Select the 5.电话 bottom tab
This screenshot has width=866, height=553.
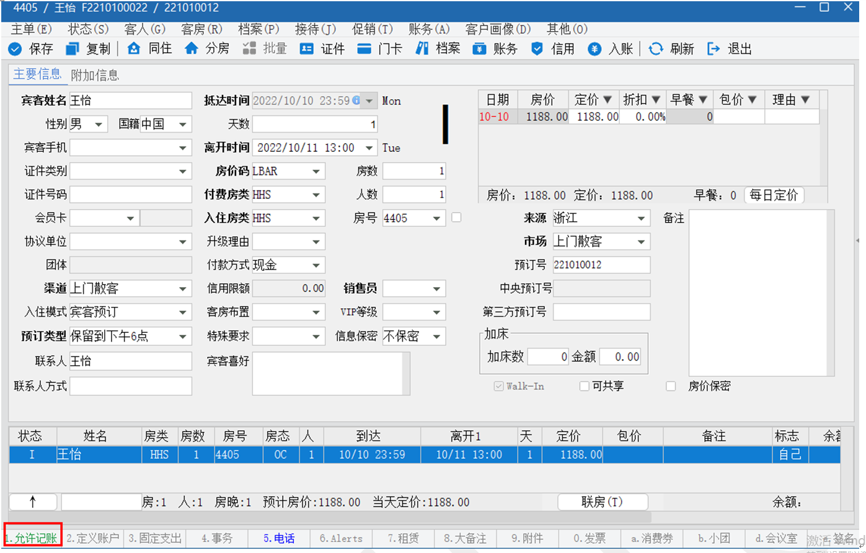(279, 538)
